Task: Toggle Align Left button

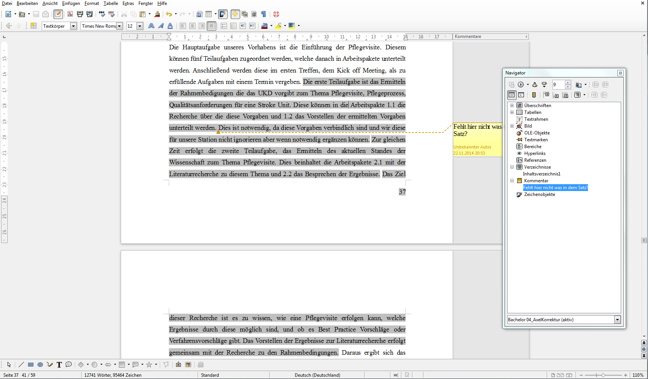Action: (x=183, y=26)
